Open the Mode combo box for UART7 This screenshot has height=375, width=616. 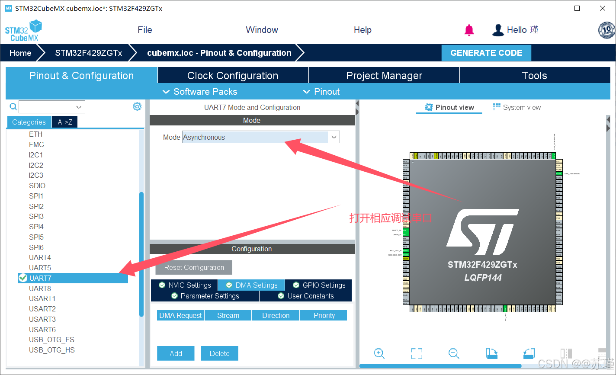[261, 137]
